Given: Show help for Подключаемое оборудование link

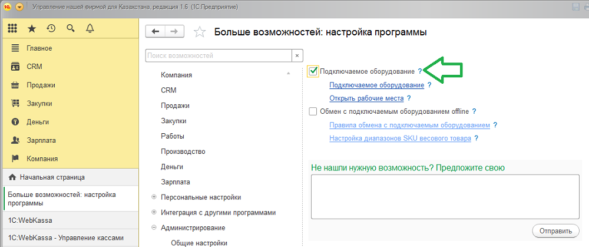Looking at the screenshot, I should point(429,85).
